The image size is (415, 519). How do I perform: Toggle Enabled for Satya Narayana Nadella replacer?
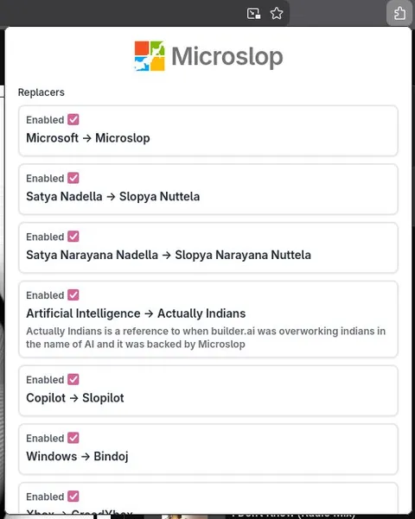click(x=73, y=237)
